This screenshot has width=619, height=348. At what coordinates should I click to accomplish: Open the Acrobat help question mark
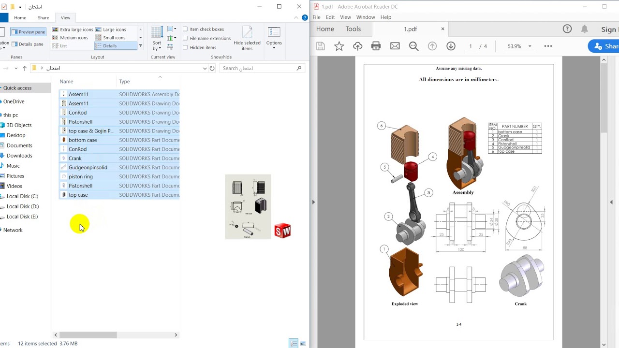click(567, 29)
